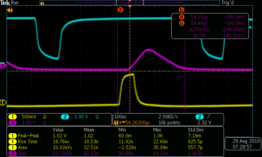Click the 10k points record length

click(x=169, y=123)
